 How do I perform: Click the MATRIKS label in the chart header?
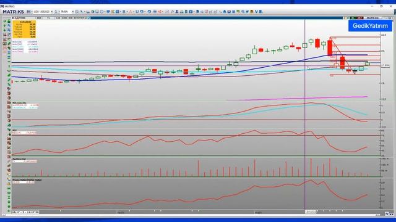click(372, 18)
